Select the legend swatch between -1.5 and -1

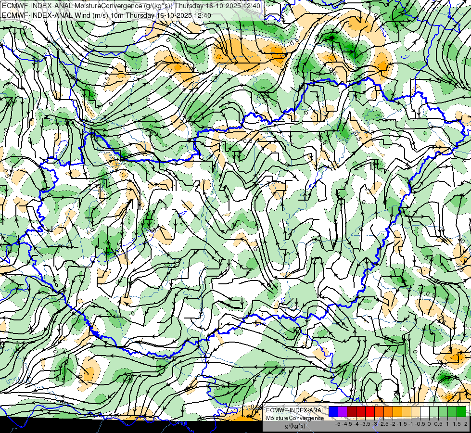click(407, 412)
